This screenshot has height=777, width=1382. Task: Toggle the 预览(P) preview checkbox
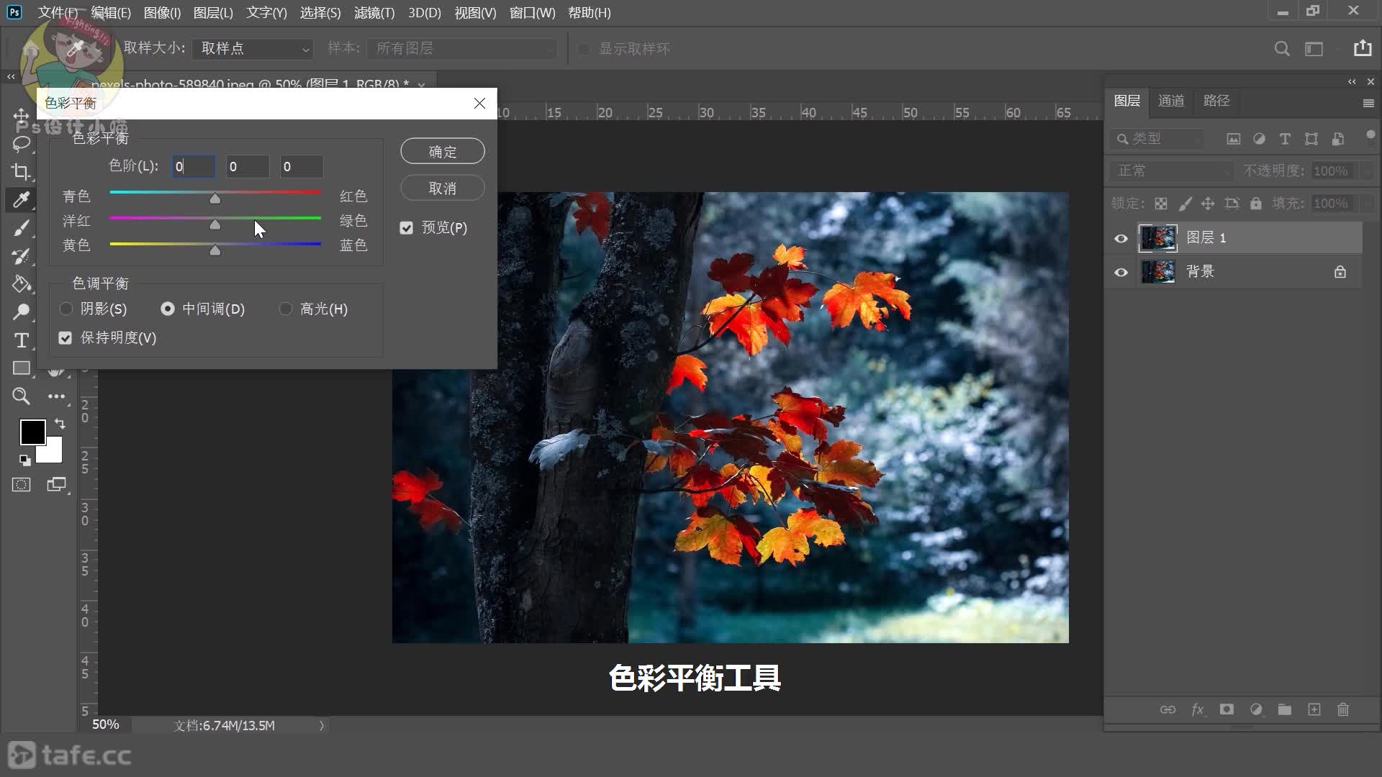point(407,228)
